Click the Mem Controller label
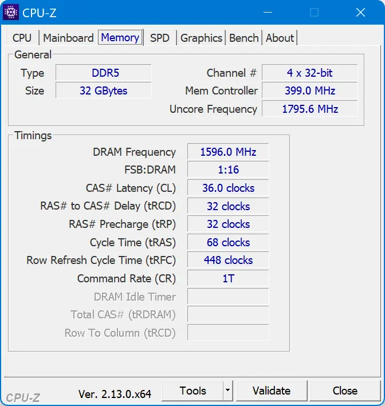The width and height of the screenshot is (385, 406). (x=221, y=91)
